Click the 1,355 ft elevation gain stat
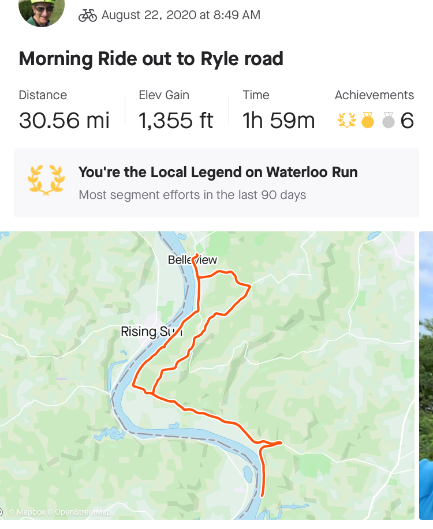 point(176,121)
